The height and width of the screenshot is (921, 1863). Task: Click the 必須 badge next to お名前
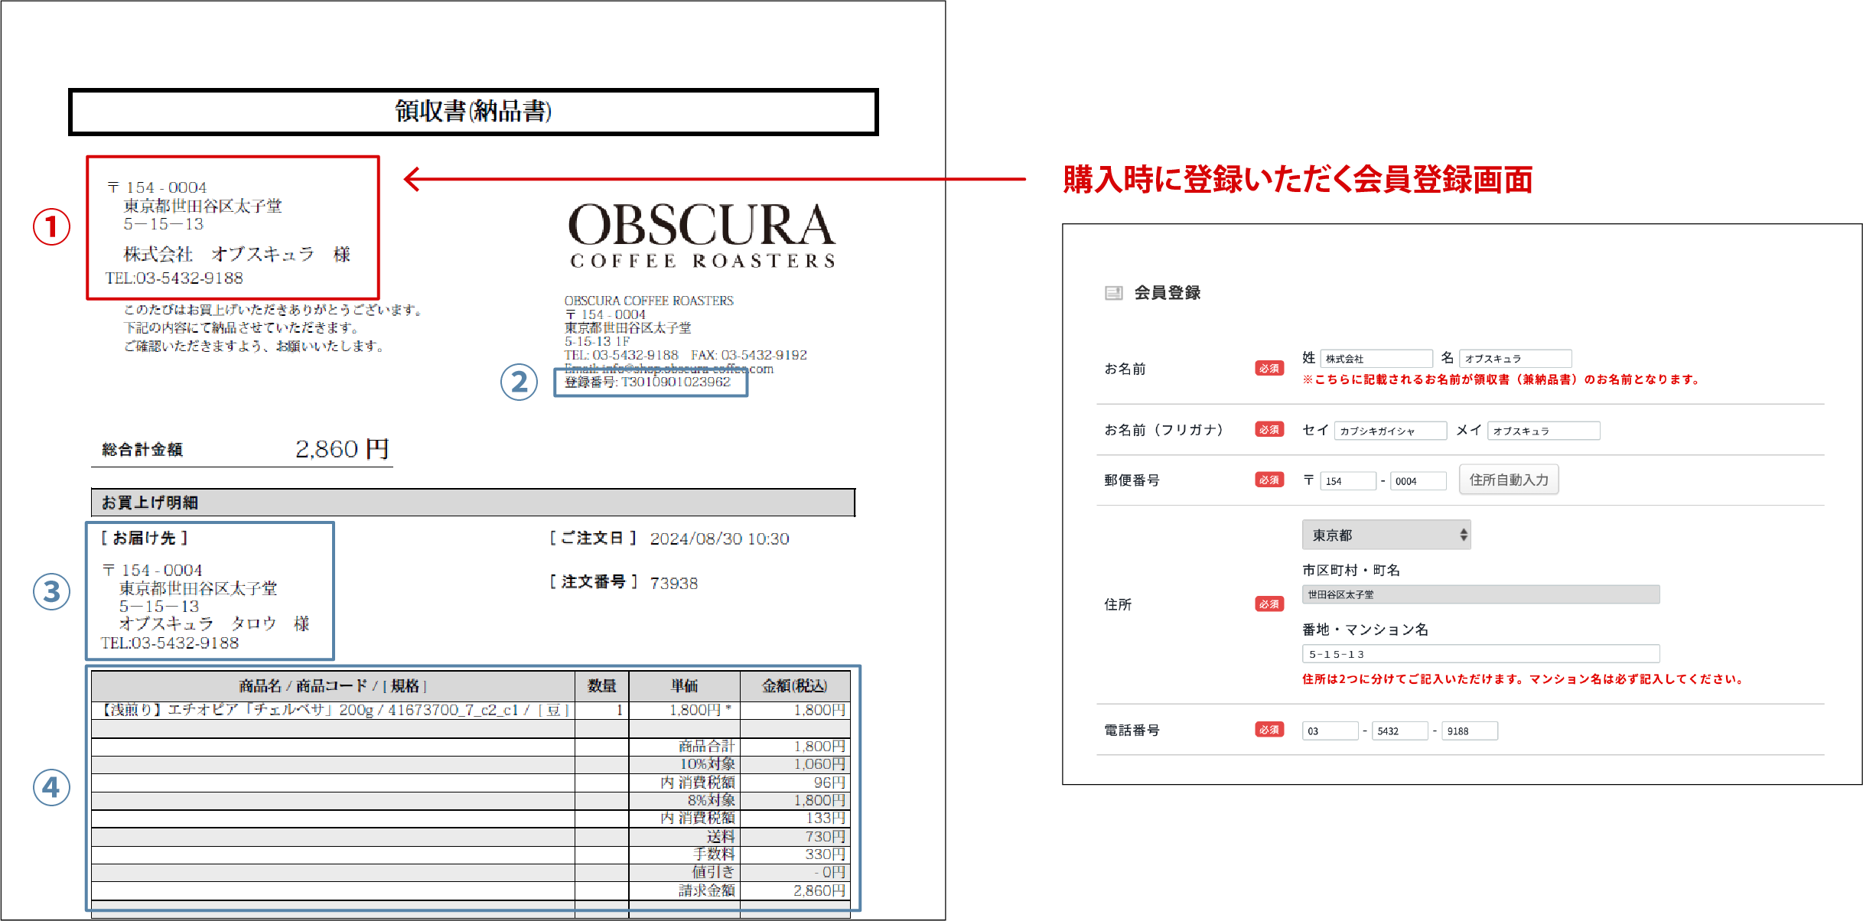coord(1269,368)
